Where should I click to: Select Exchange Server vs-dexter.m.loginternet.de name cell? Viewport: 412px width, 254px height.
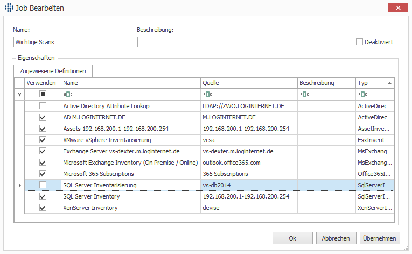(130, 151)
